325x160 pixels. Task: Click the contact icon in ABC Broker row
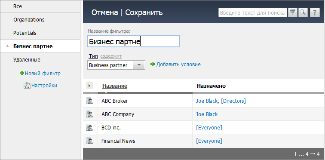89,101
